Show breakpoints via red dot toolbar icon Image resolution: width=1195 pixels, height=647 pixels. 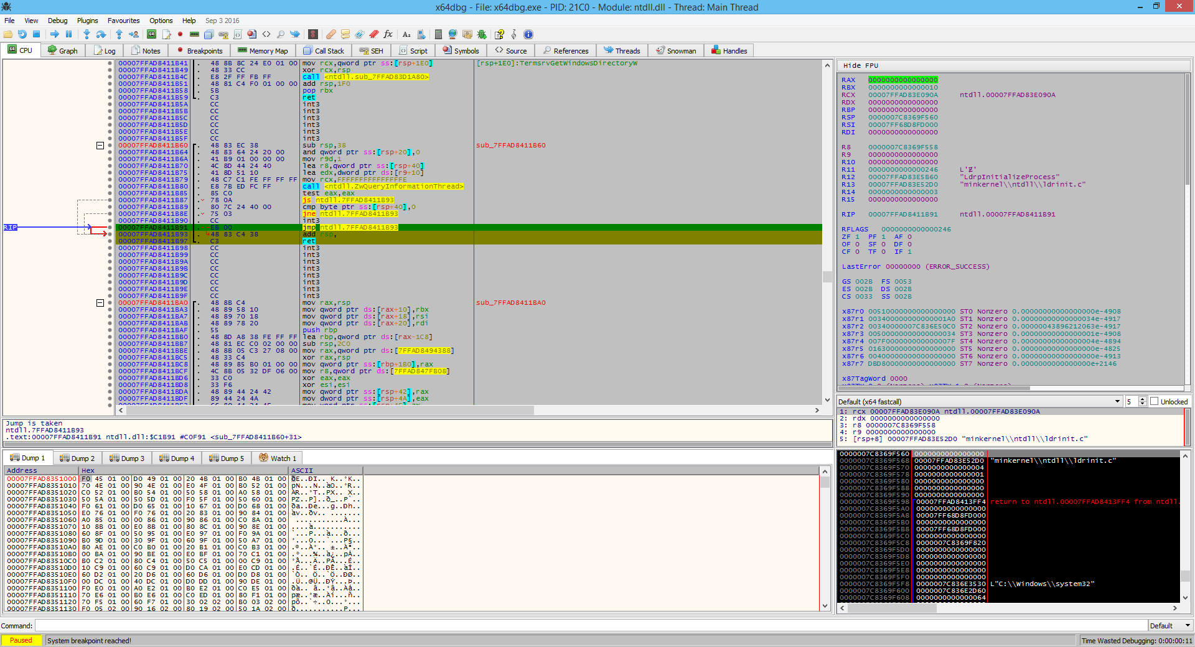coord(180,34)
